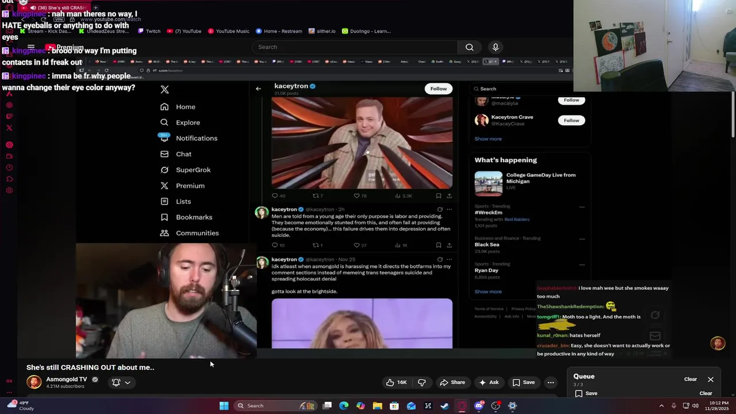This screenshot has width=736, height=414.
Task: Open the Ryan Day trending topic
Action: [486, 270]
